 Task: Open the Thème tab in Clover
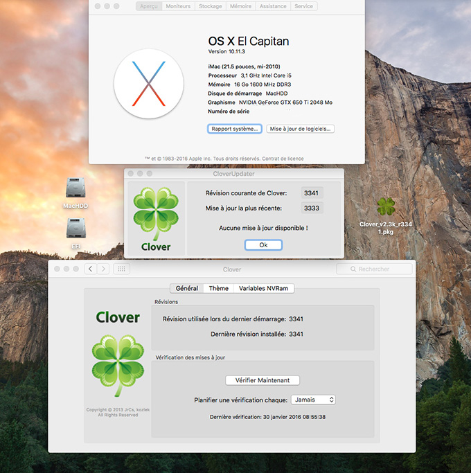point(219,288)
